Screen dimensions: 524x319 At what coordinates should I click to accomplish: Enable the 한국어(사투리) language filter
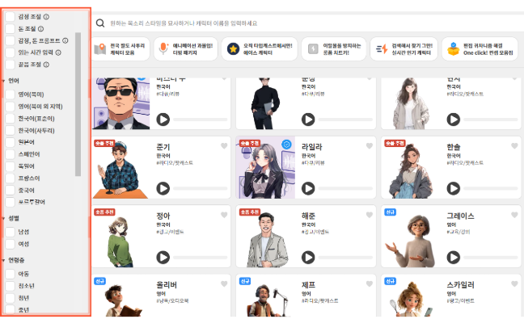pyautogui.click(x=10, y=131)
